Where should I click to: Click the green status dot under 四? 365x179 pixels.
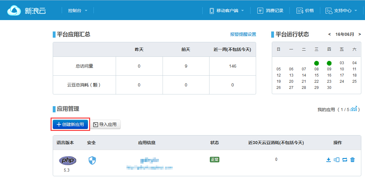point(329,63)
